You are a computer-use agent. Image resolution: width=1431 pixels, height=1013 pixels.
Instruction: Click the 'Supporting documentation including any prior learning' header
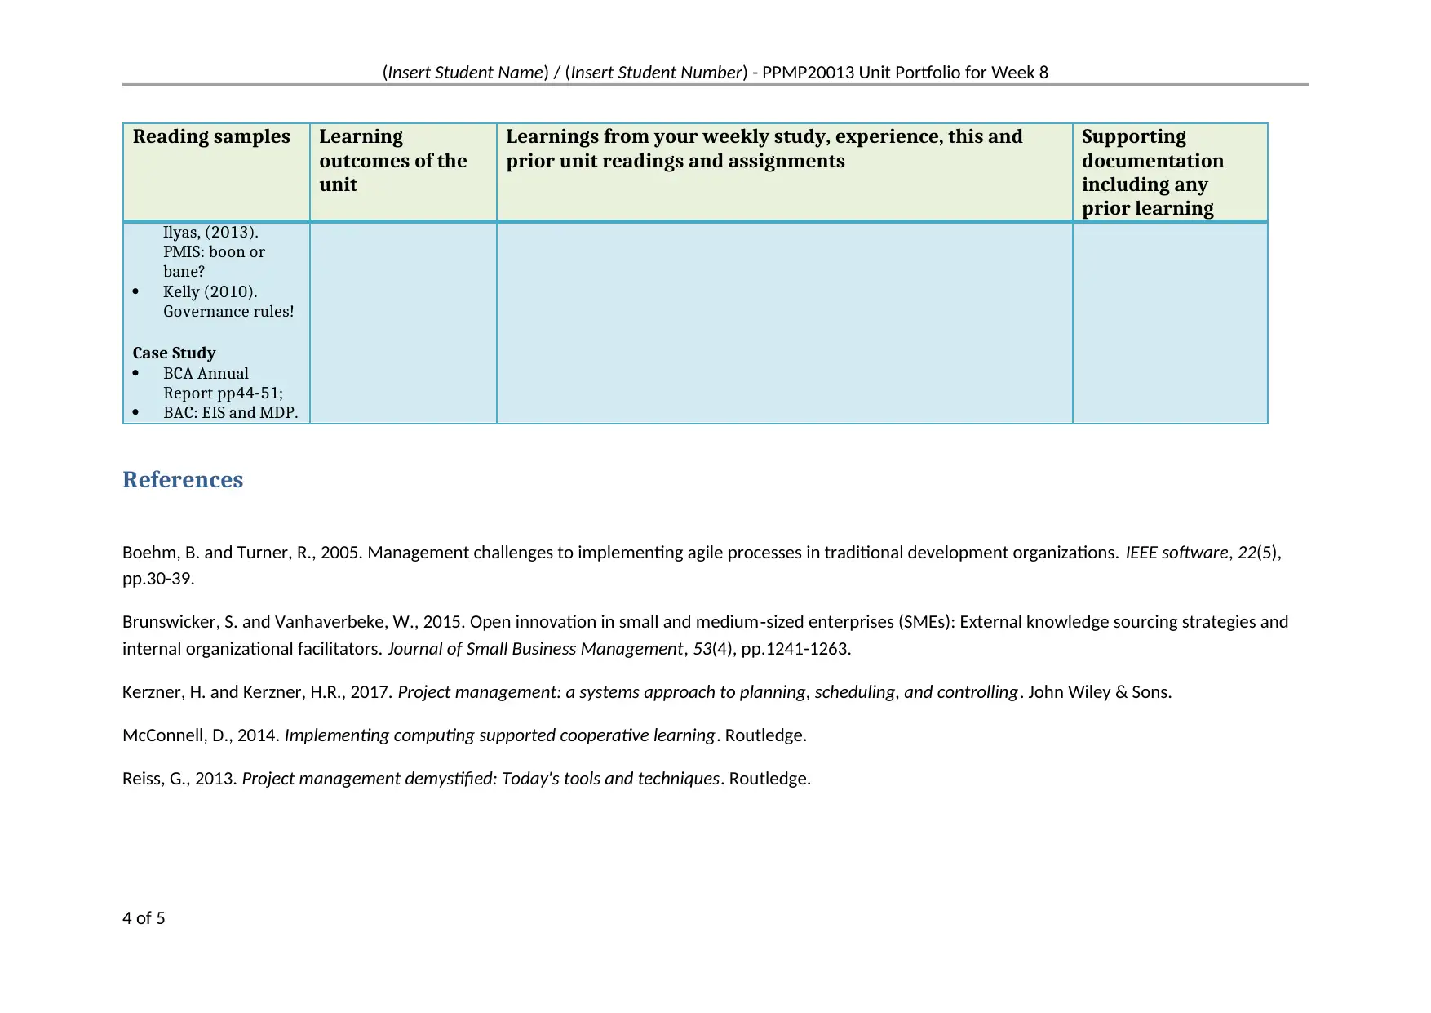[x=1170, y=171]
